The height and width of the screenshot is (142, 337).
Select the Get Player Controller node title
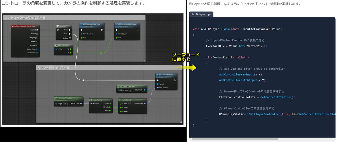tap(127, 86)
